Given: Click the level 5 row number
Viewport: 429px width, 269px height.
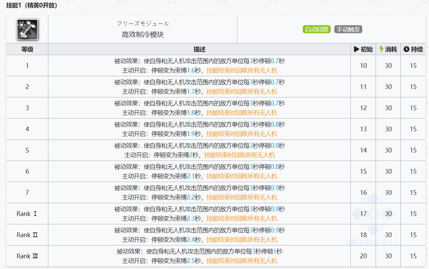Looking at the screenshot, I should coord(27,150).
